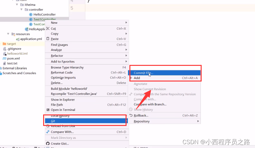
Task: Click the TestCon class icon in tree
Action: pyautogui.click(x=31, y=24)
